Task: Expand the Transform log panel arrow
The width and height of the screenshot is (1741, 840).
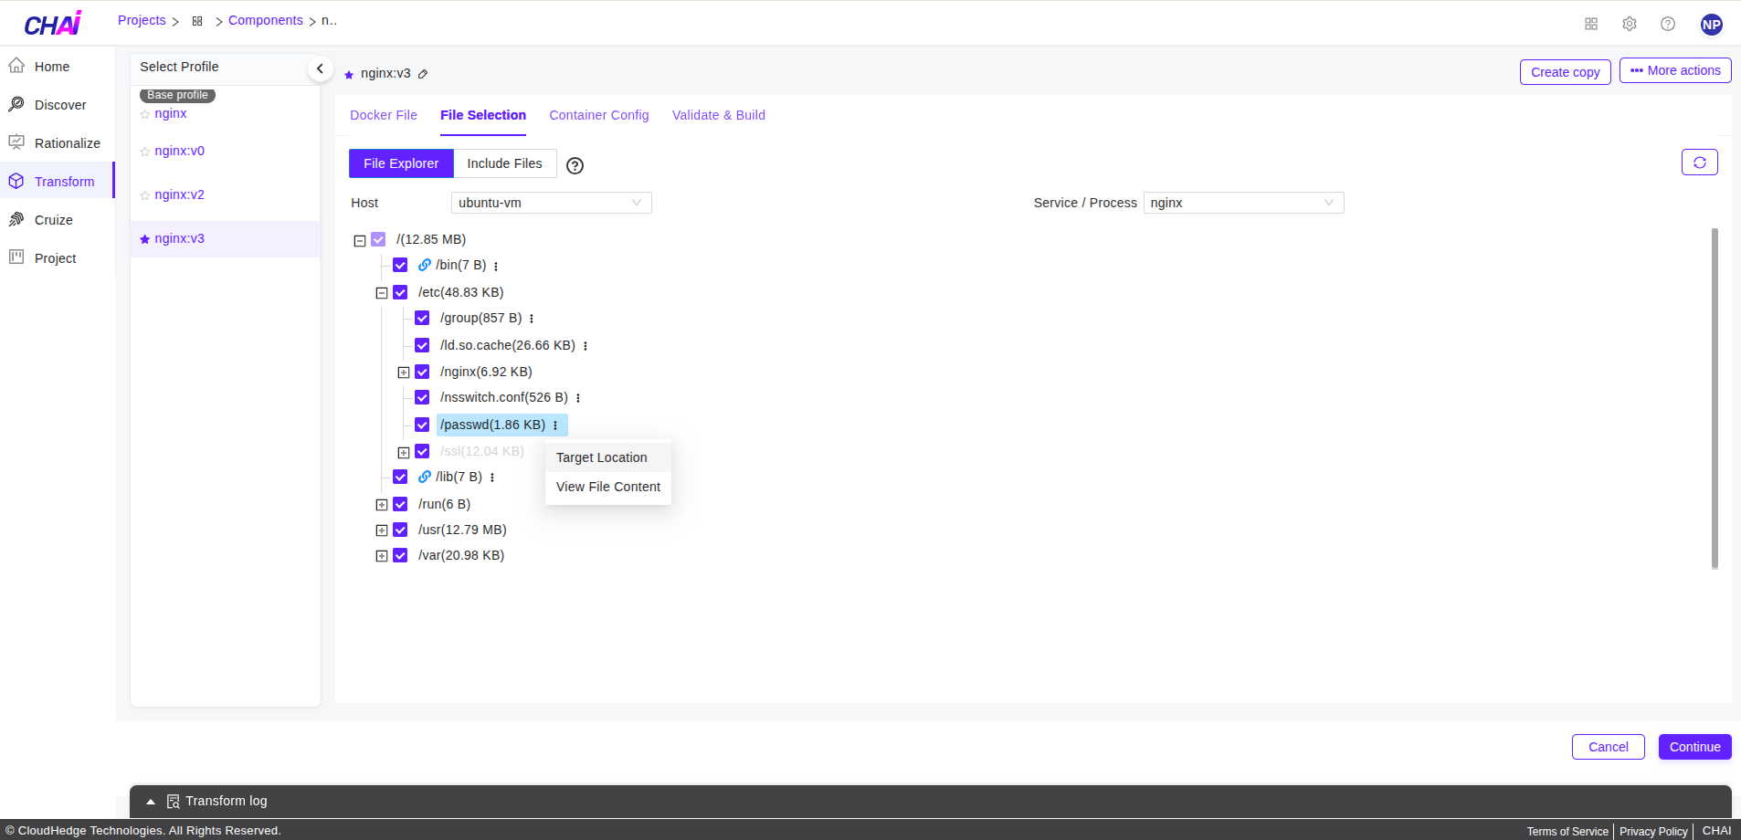Action: click(151, 802)
